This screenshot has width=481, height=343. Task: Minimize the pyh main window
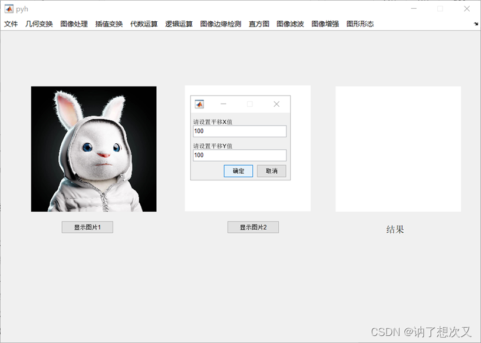[x=414, y=9]
